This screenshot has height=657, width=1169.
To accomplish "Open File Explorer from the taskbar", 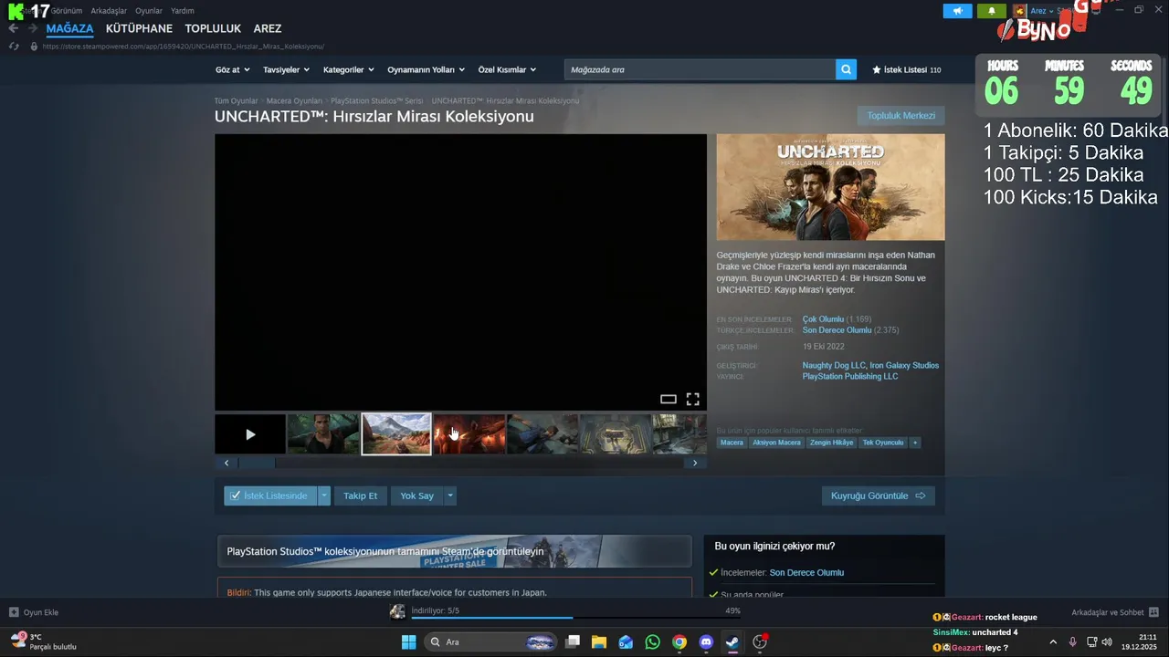I will coord(598,642).
